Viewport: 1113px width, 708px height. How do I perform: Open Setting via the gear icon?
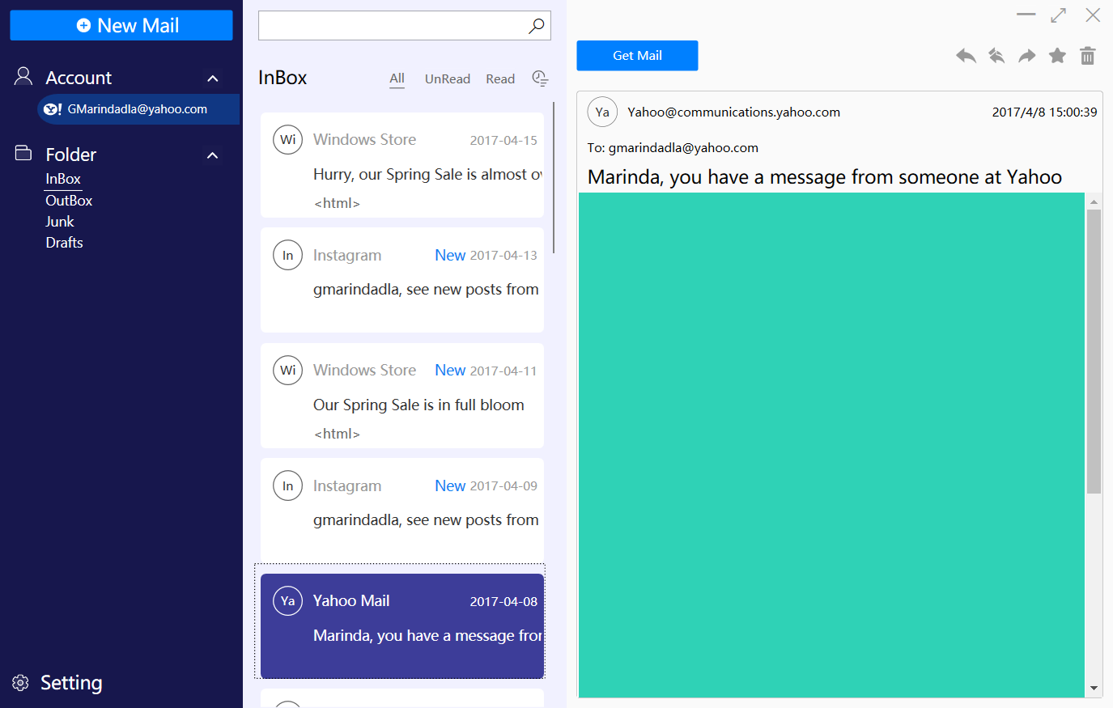coord(21,683)
